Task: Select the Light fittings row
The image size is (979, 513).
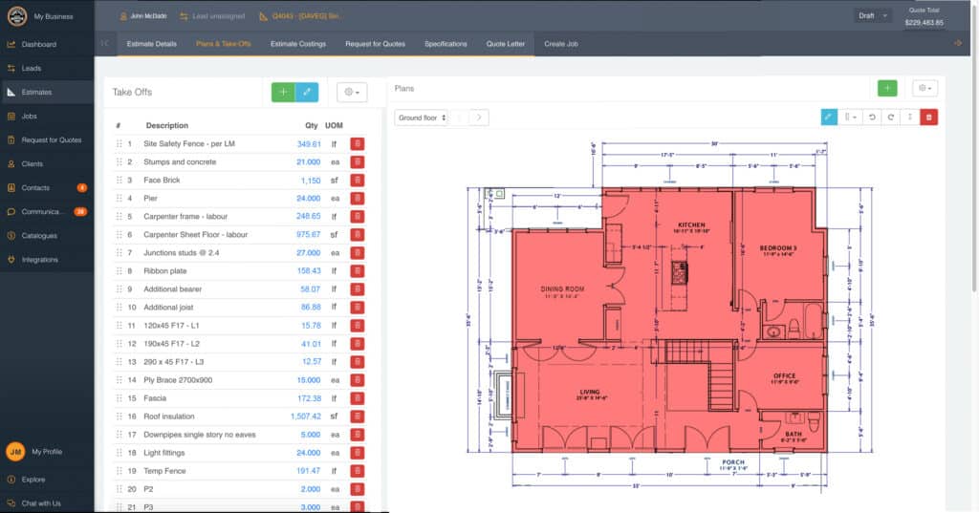Action: tap(240, 453)
